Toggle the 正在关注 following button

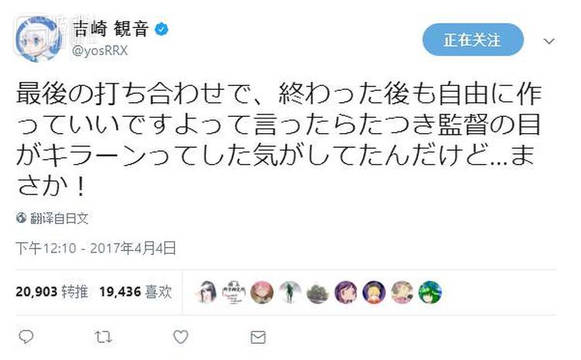[473, 39]
